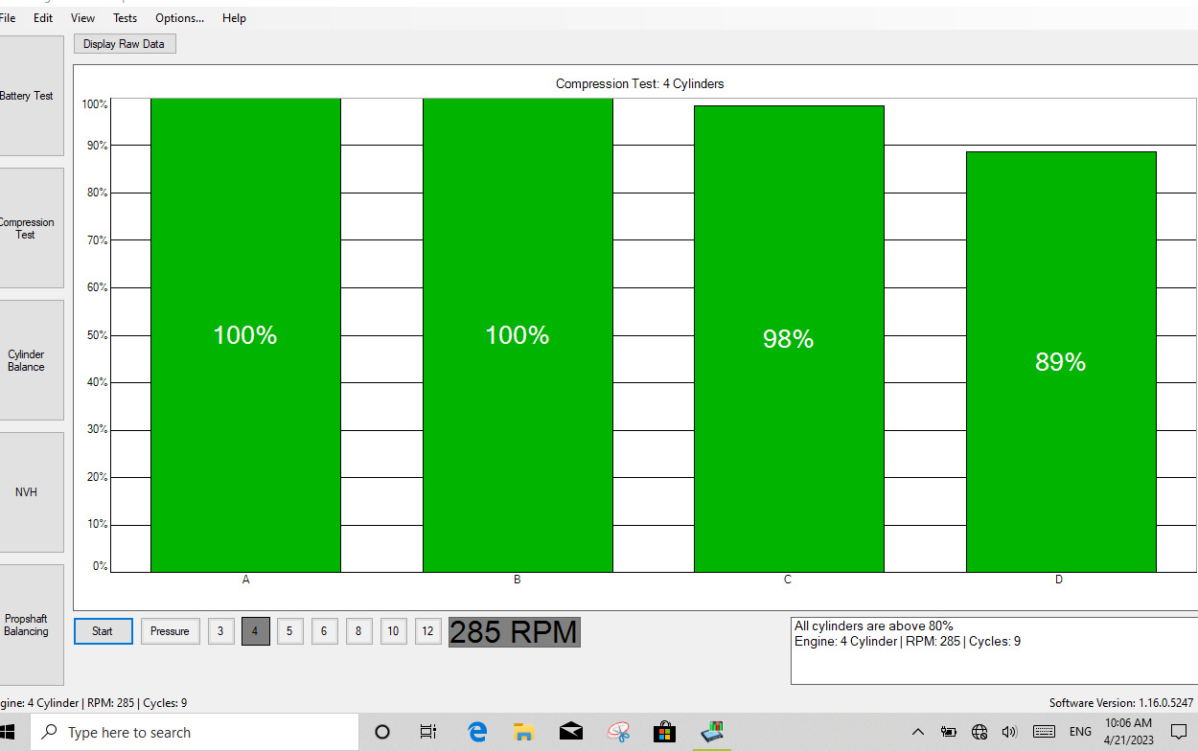Open the notification center icon
Screen dimensions: 1198x751
coord(1179,733)
